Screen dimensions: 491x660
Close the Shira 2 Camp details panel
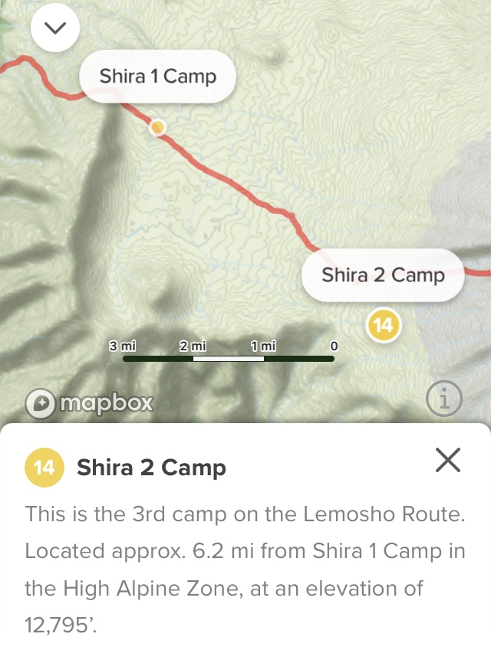tap(448, 460)
